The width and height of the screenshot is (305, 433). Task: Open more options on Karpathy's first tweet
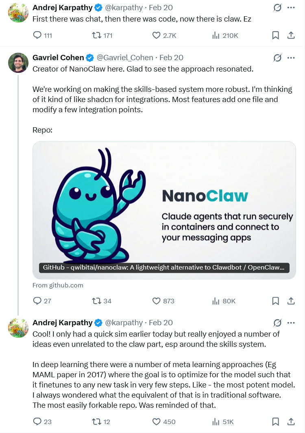click(x=291, y=8)
